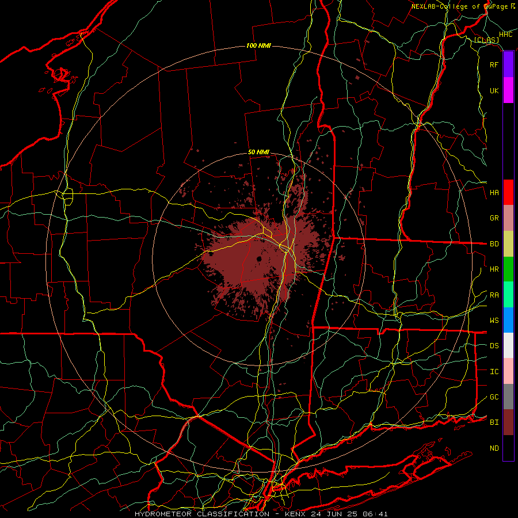518x518 pixels.
Task: Select the yellow BD legend swatch
Action: (508, 244)
